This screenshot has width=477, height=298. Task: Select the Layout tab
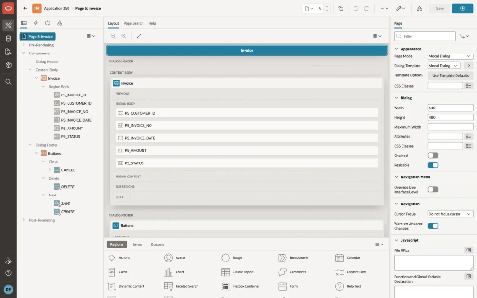pos(113,23)
